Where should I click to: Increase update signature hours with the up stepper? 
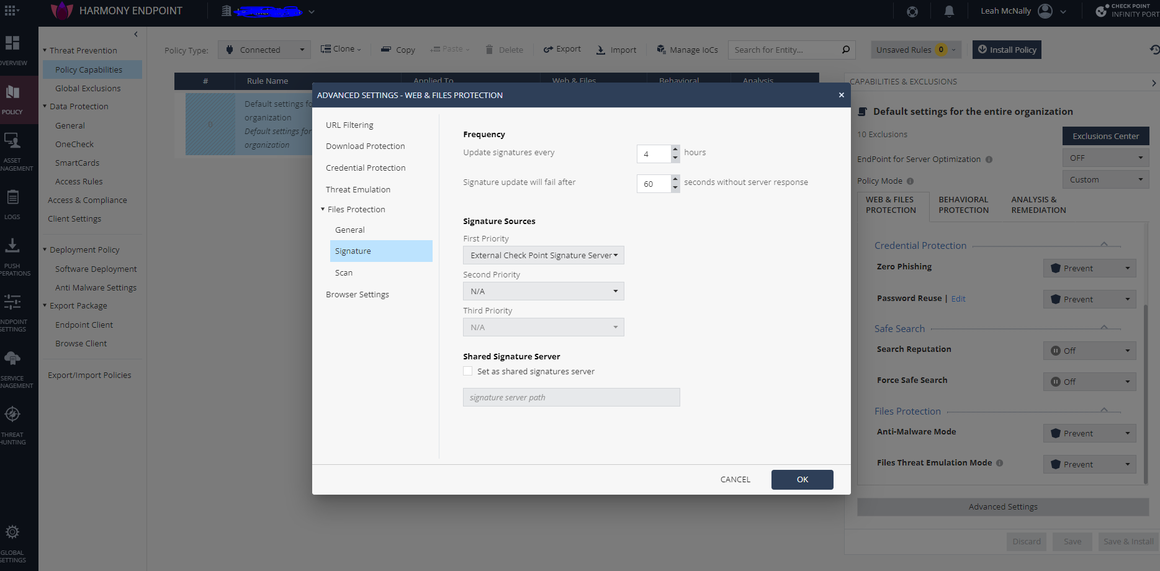(675, 150)
